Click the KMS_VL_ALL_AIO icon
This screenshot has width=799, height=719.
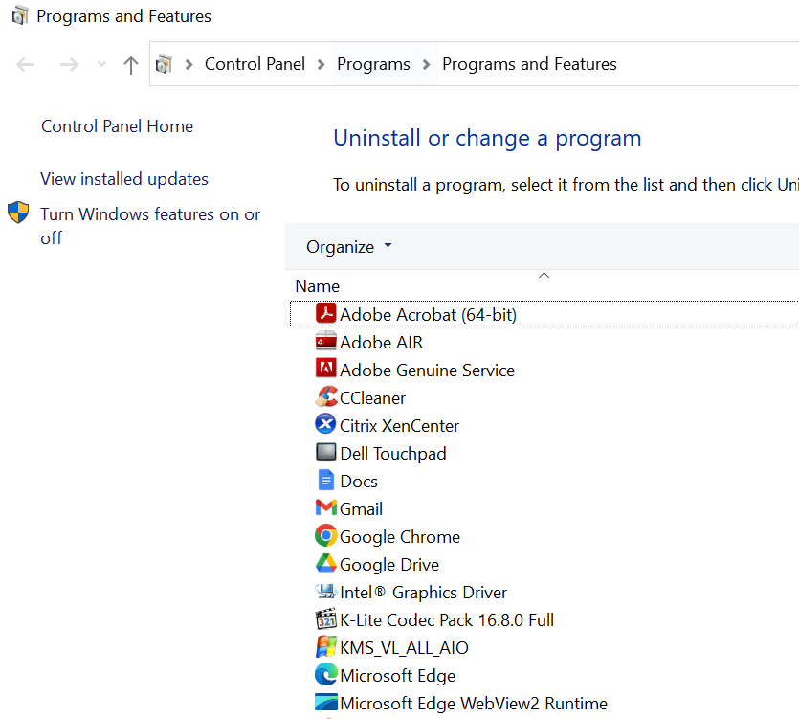(325, 647)
